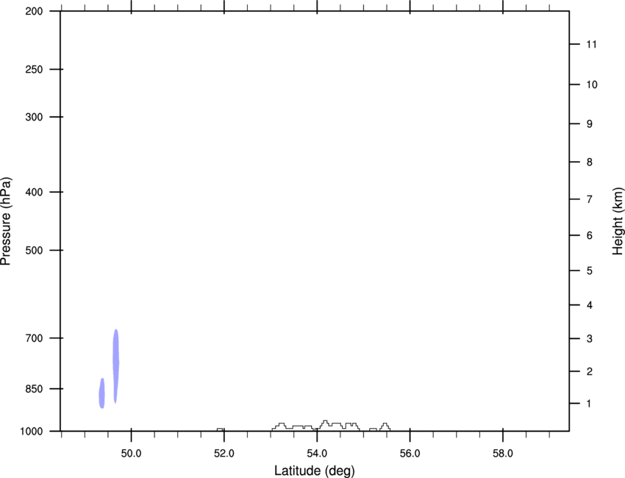Click the "Height (km)" axis title
Viewport: 625px width, 478px height.
click(618, 221)
